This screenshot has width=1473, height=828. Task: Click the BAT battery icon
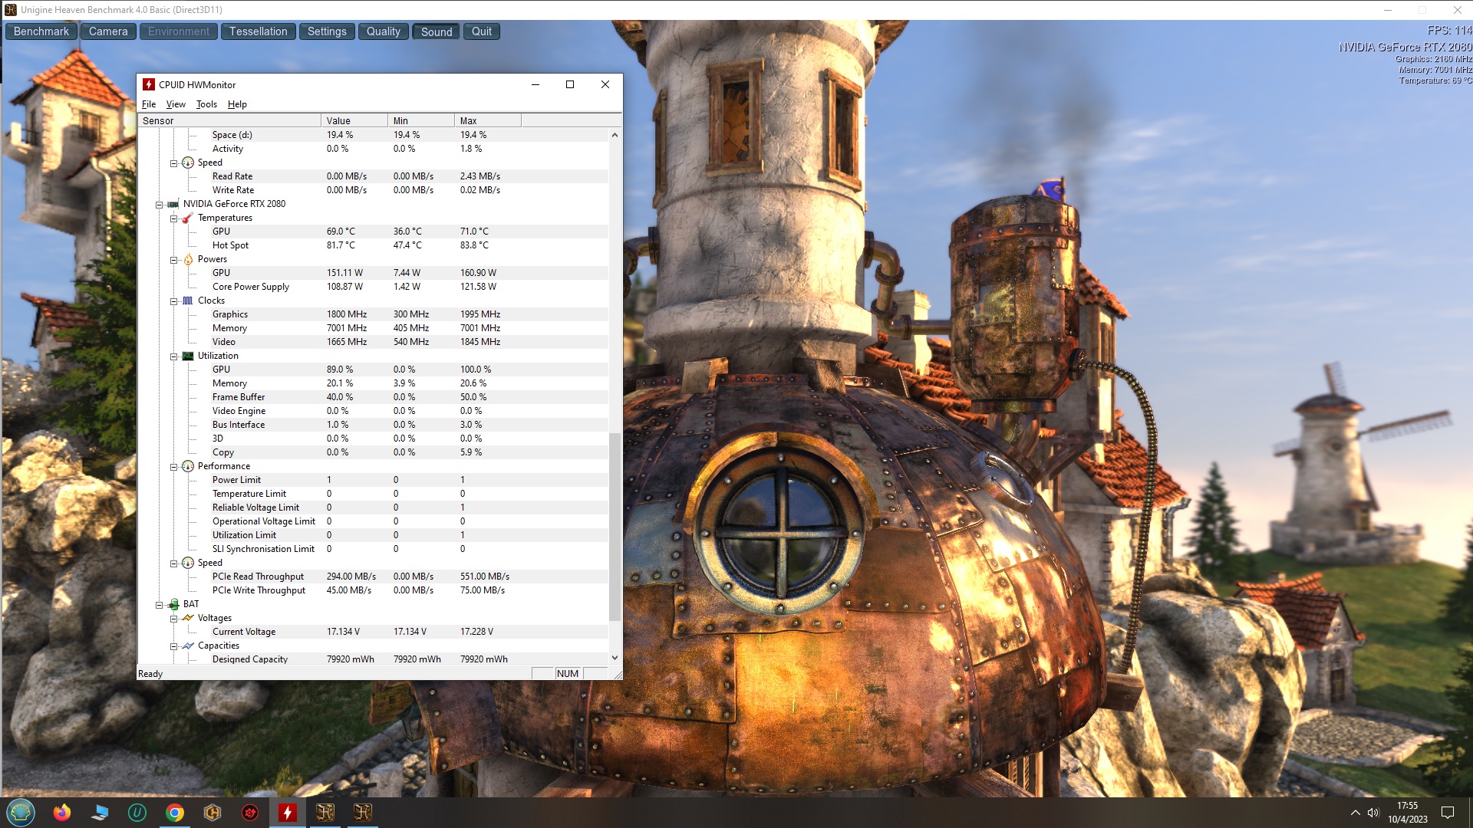tap(173, 604)
